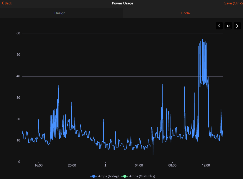Save the chart using Save button
The width and height of the screenshot is (243, 179).
(x=234, y=3)
